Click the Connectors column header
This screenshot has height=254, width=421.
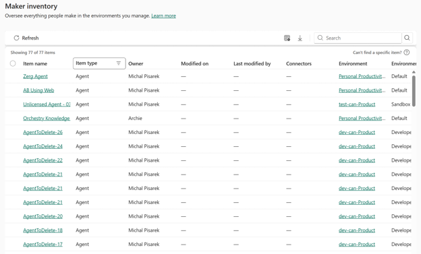click(299, 63)
